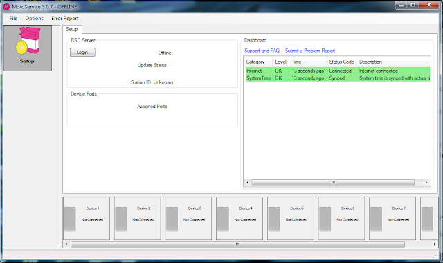Open the Support and FAQ link
The width and height of the screenshot is (443, 263).
pos(262,51)
